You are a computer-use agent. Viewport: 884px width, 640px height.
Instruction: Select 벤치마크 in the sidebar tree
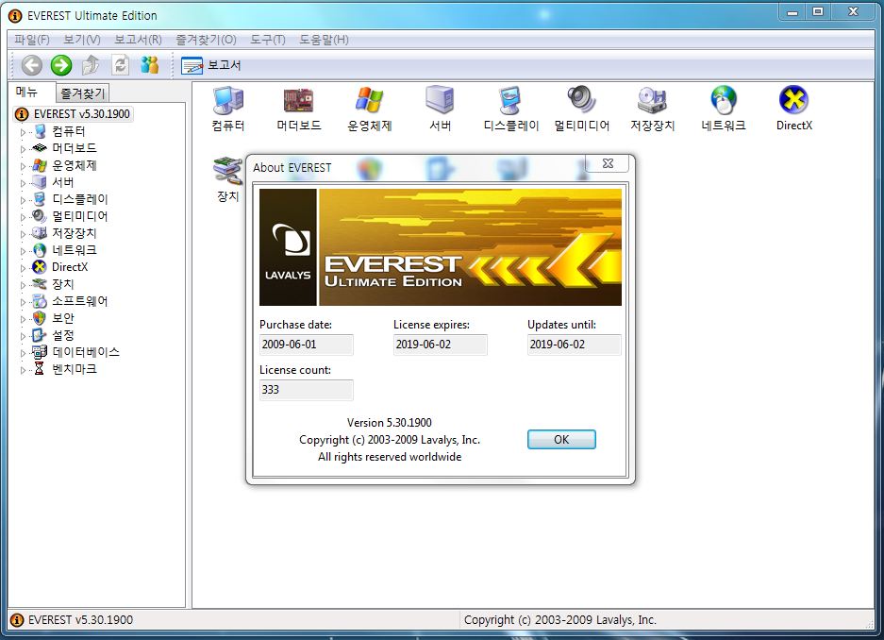(75, 369)
